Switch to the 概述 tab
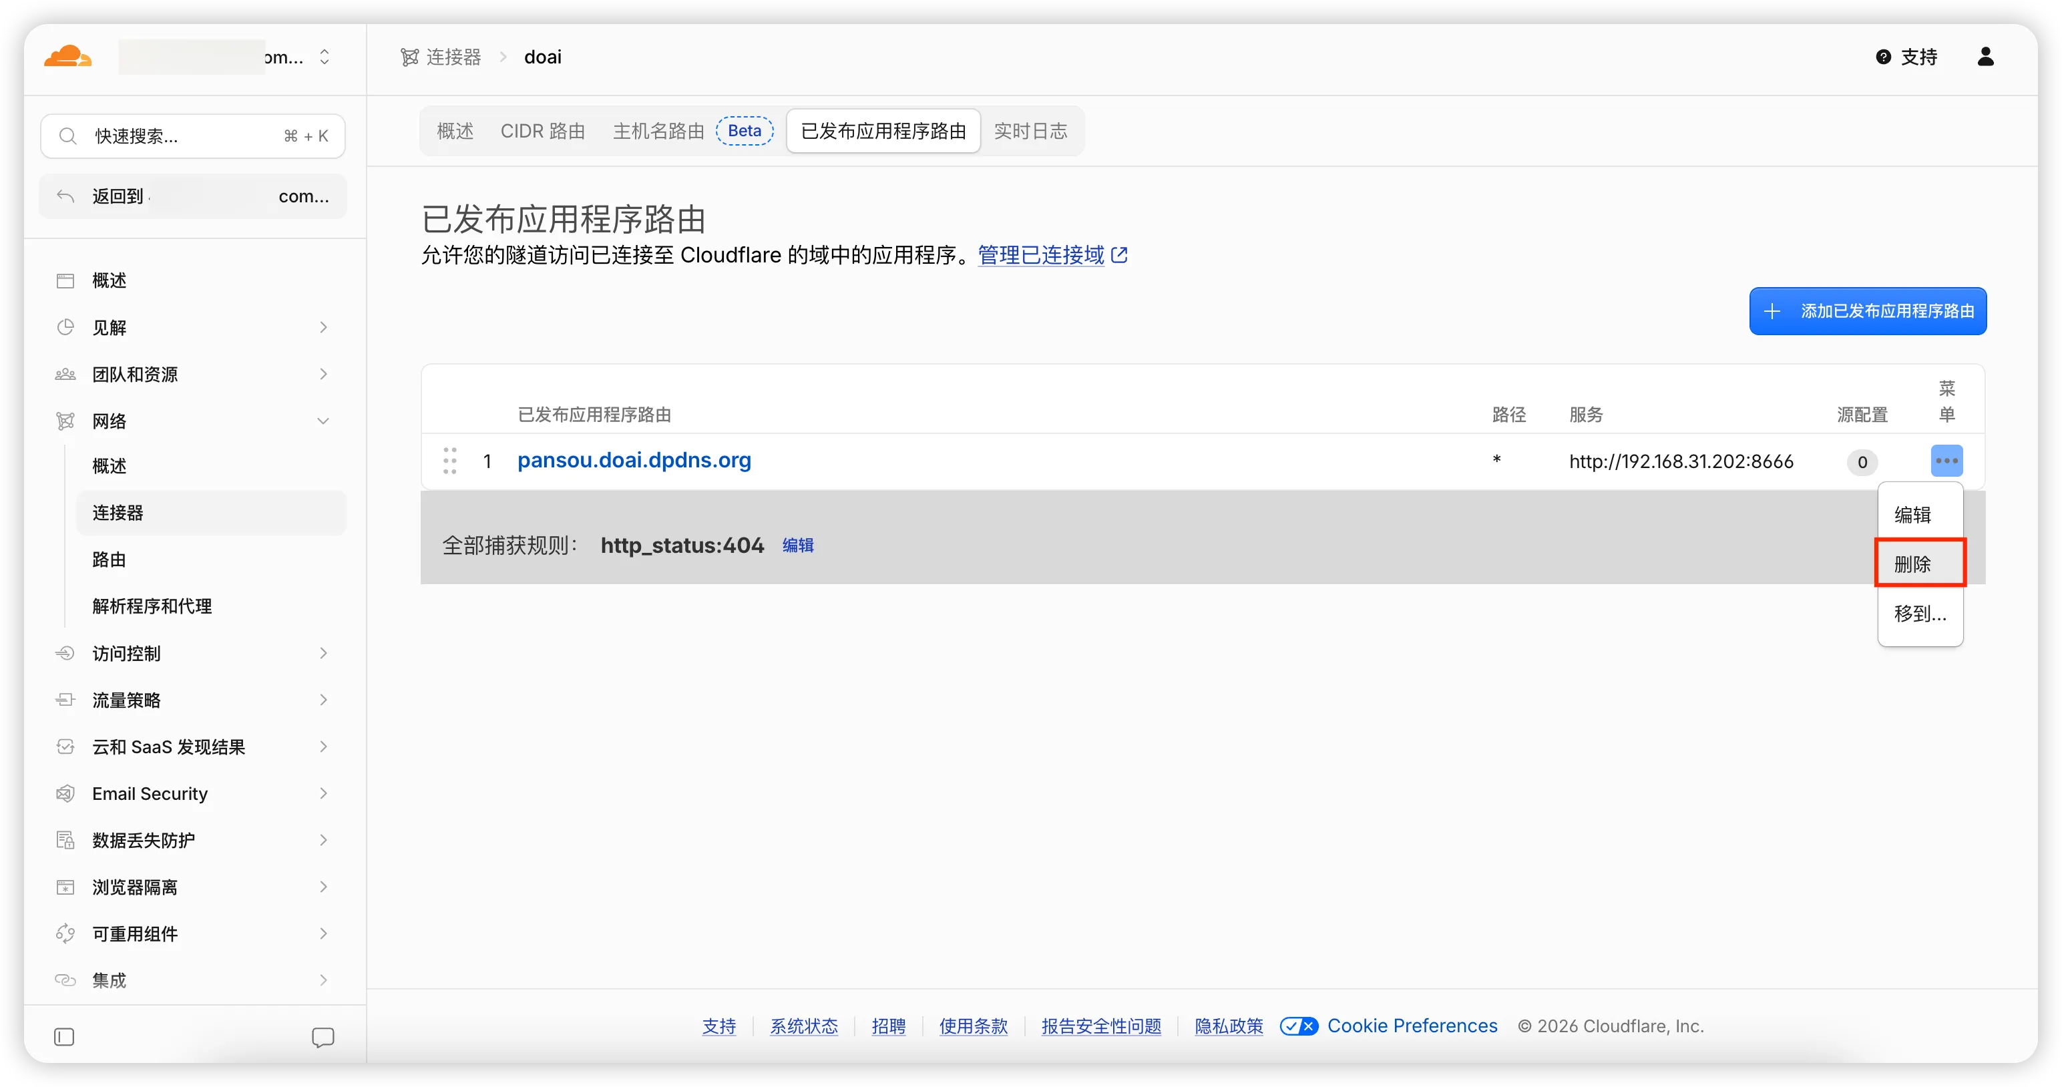Viewport: 2062px width, 1087px height. pyautogui.click(x=455, y=130)
